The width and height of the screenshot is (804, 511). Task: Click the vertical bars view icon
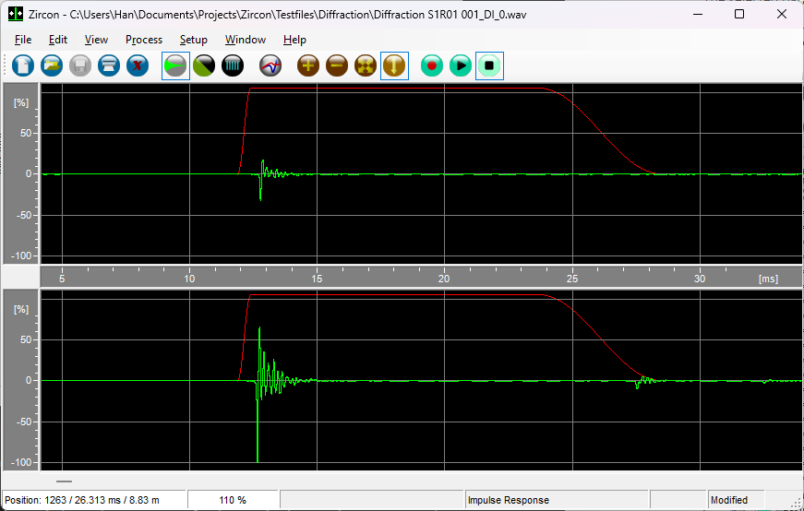tap(233, 65)
